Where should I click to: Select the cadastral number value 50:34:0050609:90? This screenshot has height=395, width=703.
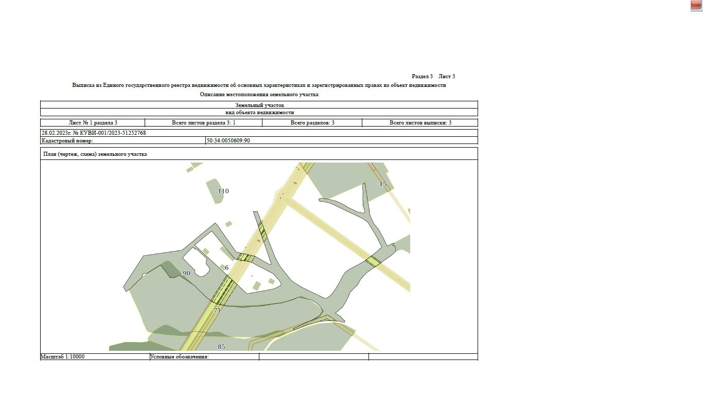tap(229, 140)
